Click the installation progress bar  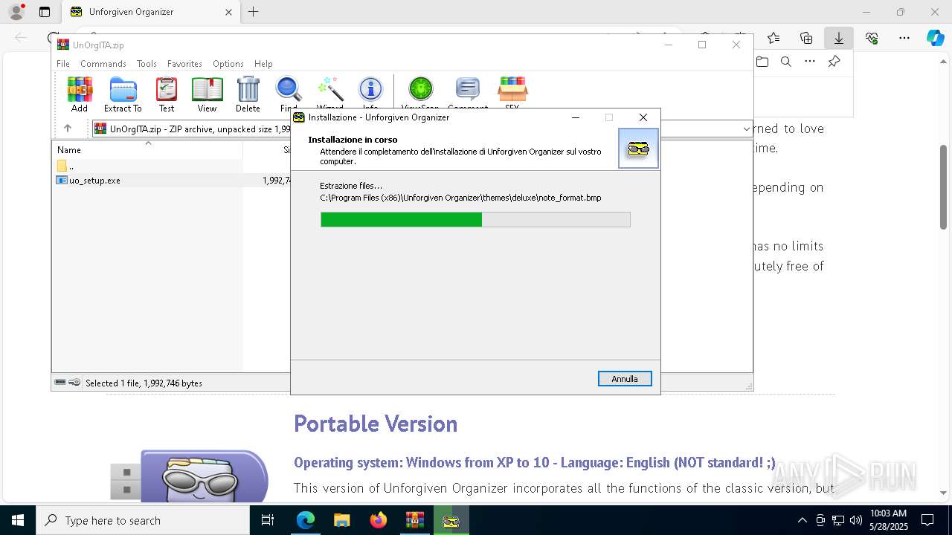pos(475,219)
